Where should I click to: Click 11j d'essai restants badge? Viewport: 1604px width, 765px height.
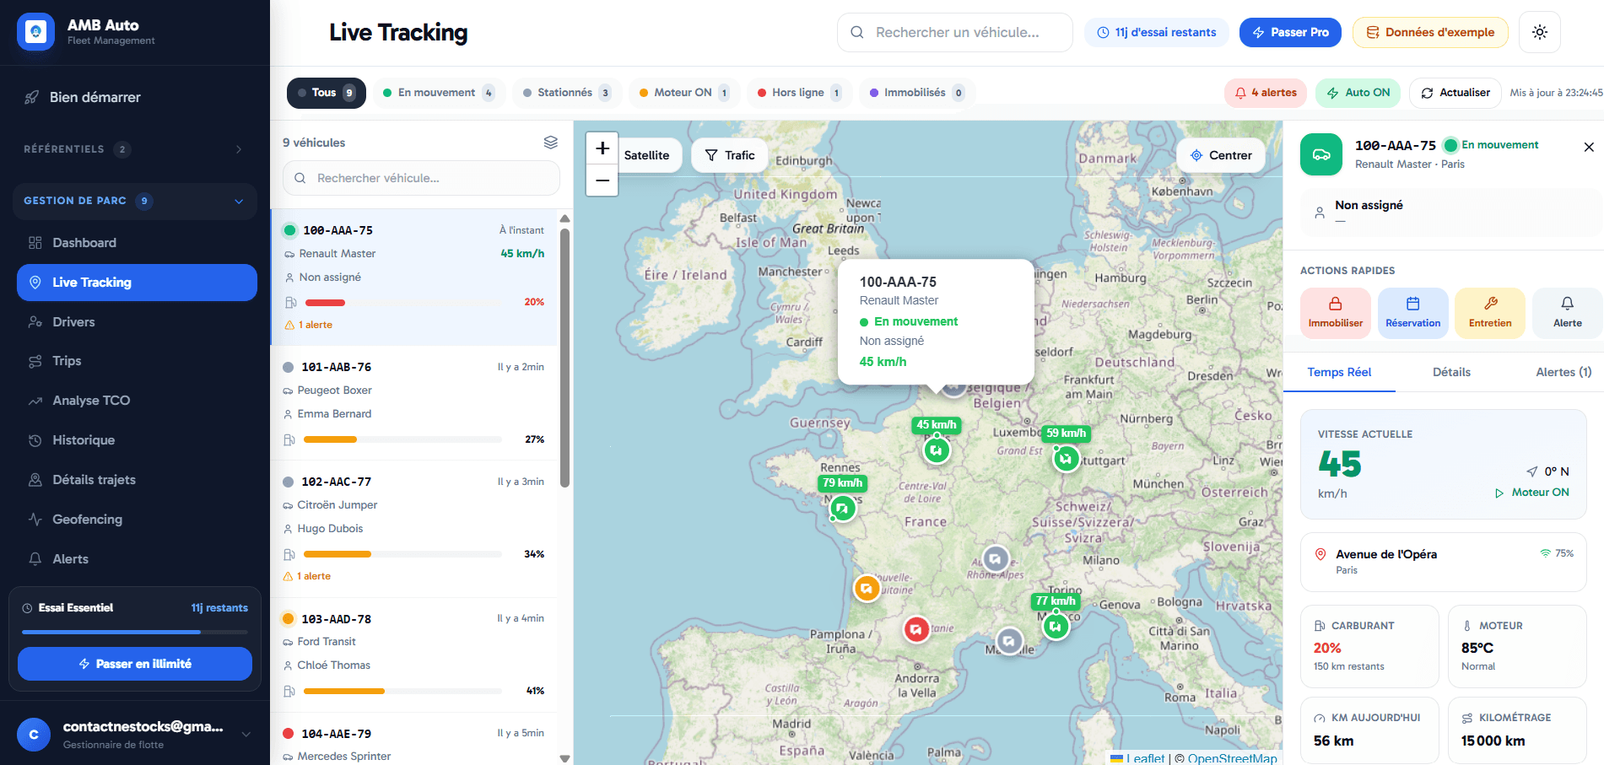point(1157,32)
